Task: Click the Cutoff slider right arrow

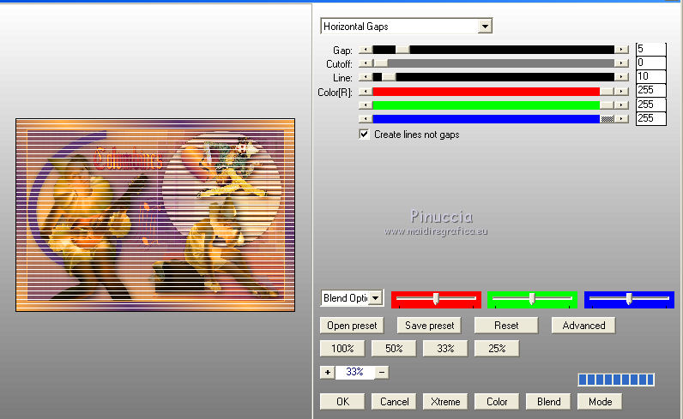Action: point(621,63)
